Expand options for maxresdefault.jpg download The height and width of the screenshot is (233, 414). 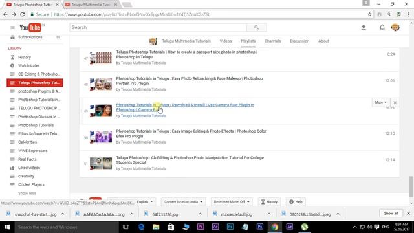(269, 214)
